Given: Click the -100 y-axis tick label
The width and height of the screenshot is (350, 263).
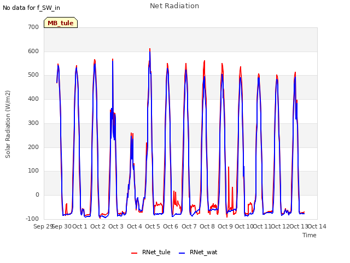Looking at the screenshot, I should [32, 219].
